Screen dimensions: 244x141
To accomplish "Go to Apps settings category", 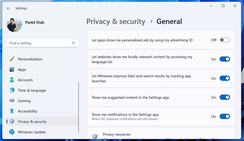I will [x=42, y=69].
